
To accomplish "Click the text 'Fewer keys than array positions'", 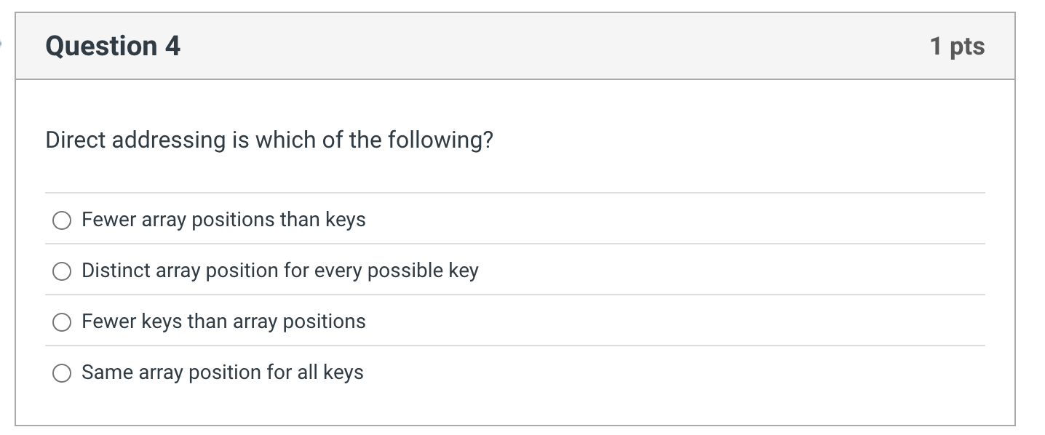I will click(x=223, y=322).
